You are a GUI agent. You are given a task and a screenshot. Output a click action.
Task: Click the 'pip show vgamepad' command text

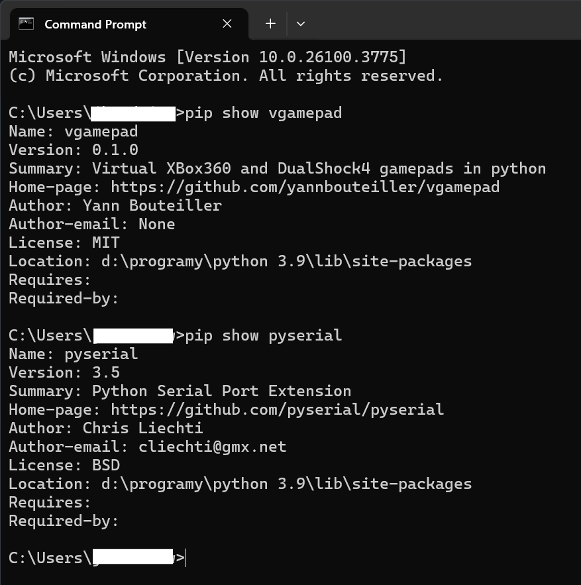pos(264,113)
